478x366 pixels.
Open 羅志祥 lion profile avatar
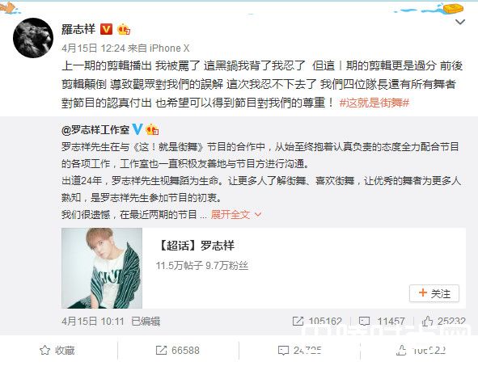(x=33, y=38)
